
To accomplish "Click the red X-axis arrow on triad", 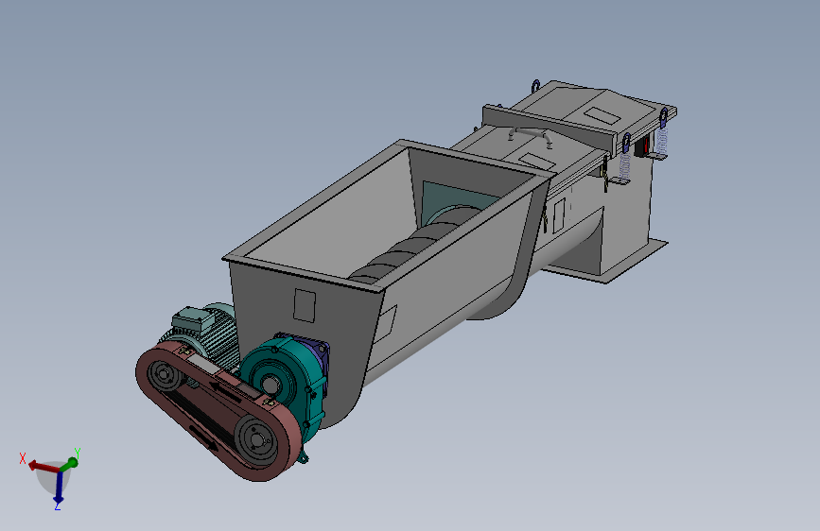I will click(x=43, y=466).
